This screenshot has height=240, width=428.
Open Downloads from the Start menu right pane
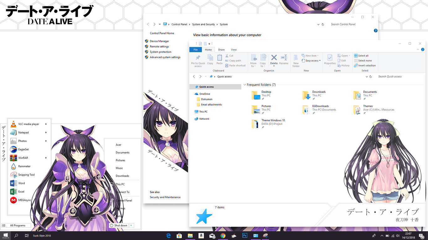click(122, 176)
